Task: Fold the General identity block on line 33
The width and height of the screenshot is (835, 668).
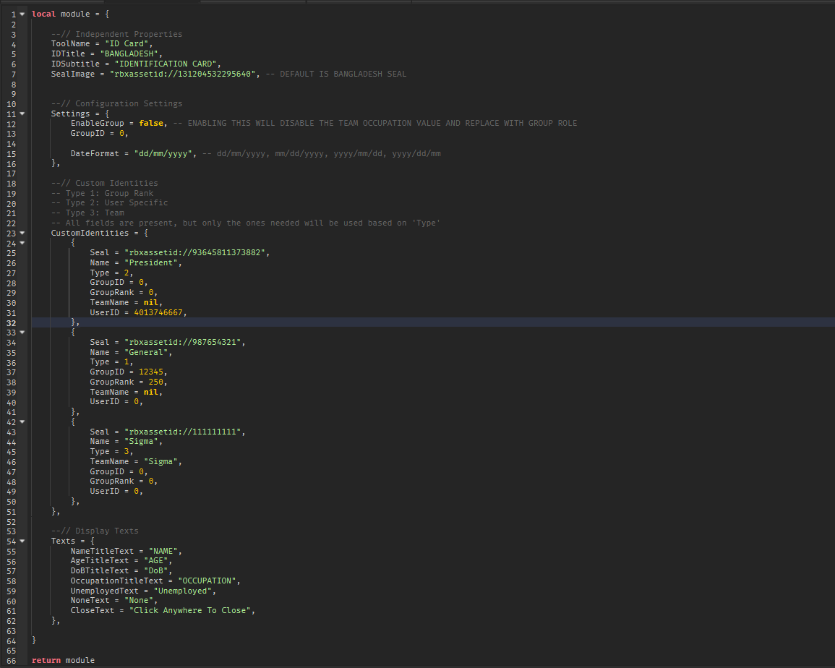Action: coord(22,332)
